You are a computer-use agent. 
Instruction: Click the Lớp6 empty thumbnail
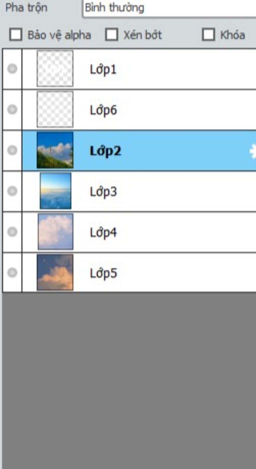click(55, 109)
